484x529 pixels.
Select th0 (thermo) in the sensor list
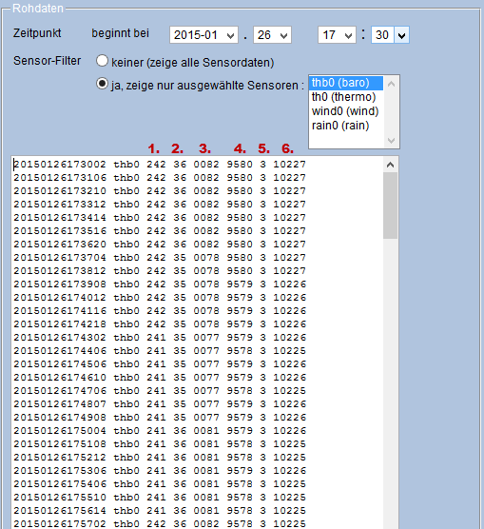coord(346,97)
